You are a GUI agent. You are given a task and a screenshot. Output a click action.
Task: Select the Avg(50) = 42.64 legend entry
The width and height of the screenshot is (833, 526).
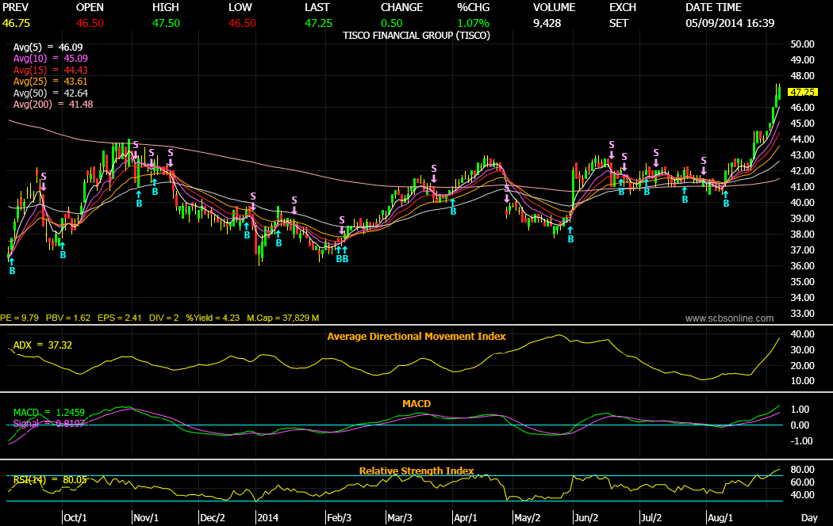point(51,93)
